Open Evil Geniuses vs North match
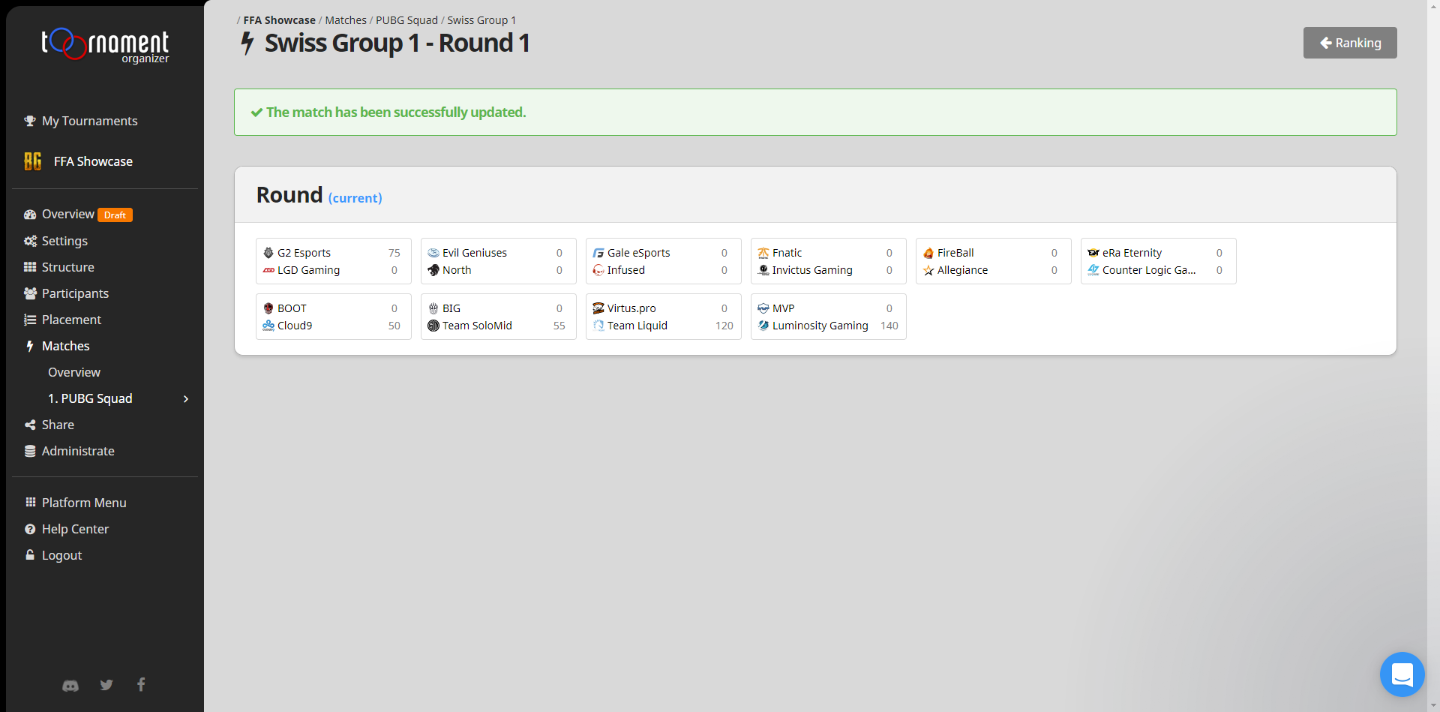1440x712 pixels. 499,261
